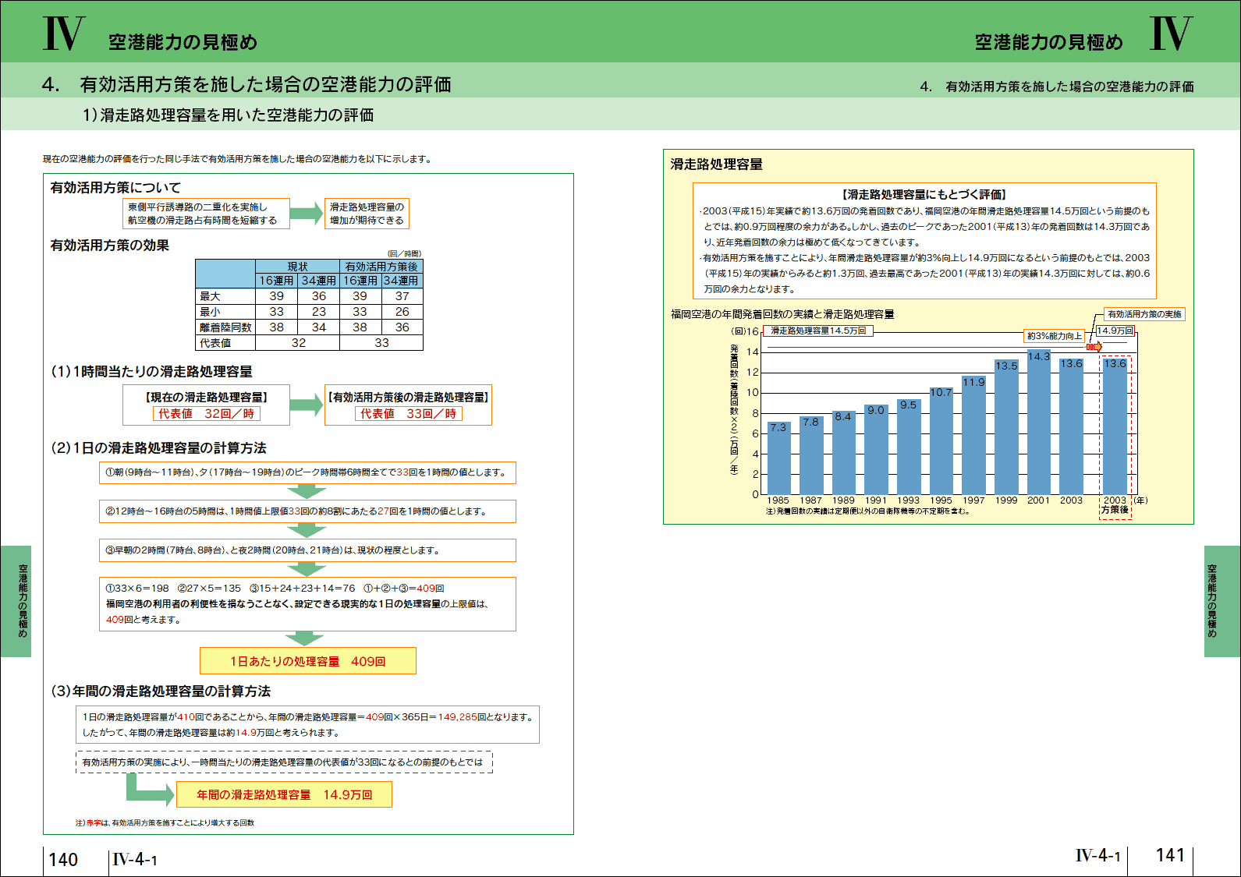This screenshot has height=877, width=1241.
Task: Select the heading (3)年間の滑走路処理容量の計算方法
Action: pyautogui.click(x=161, y=691)
